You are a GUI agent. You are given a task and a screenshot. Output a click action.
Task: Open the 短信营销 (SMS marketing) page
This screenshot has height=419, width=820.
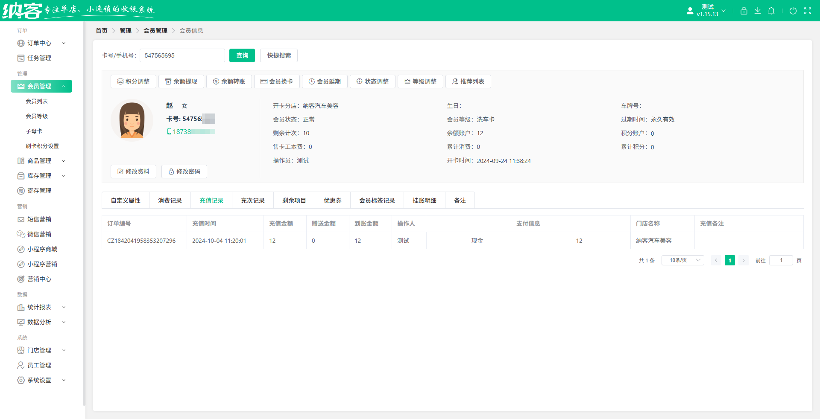pos(39,219)
